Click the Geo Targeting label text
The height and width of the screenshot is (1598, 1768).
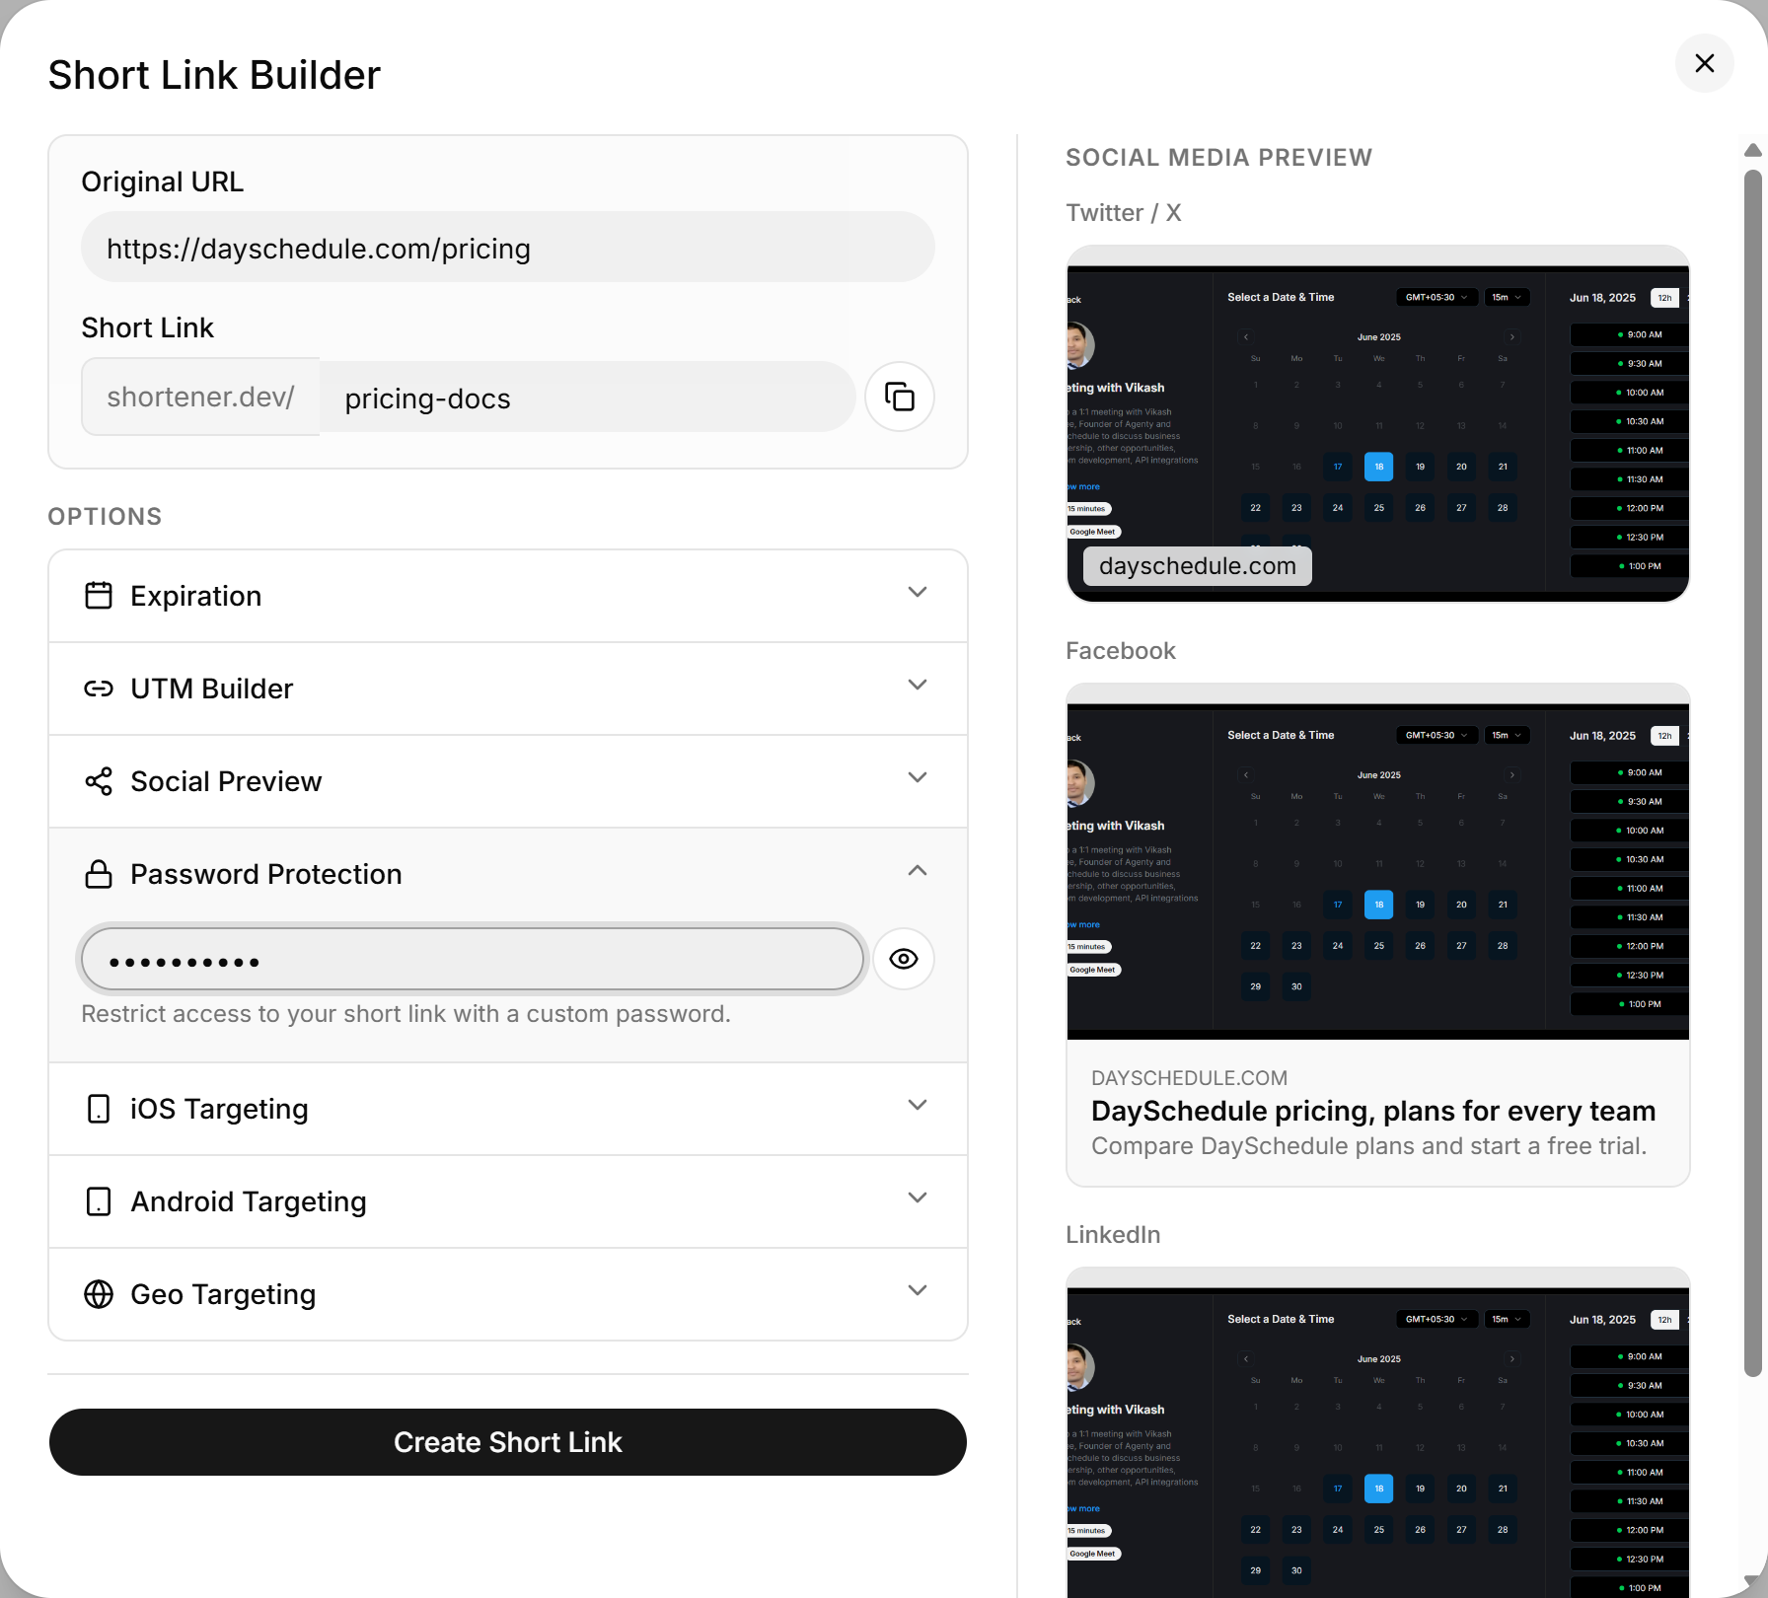point(223,1294)
